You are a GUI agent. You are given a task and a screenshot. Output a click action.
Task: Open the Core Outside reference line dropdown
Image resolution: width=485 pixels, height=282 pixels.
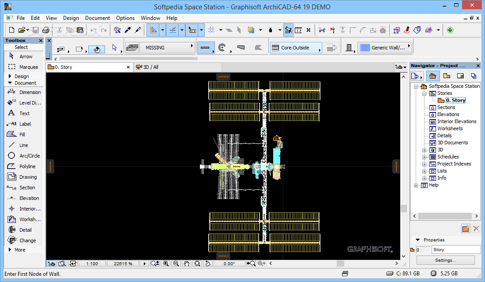tap(296, 48)
